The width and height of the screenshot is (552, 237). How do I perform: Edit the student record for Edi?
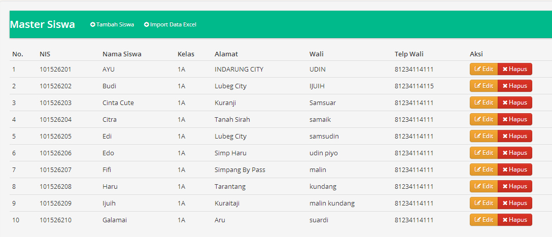point(484,136)
